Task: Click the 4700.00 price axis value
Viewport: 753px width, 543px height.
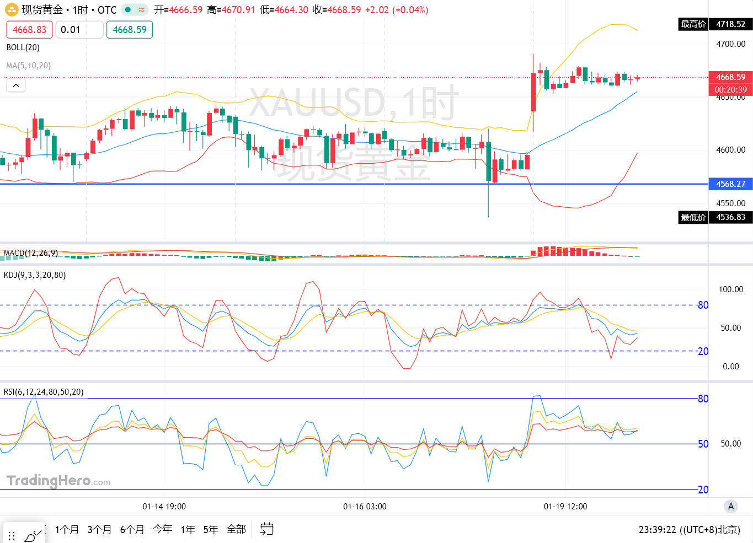Action: pos(731,44)
